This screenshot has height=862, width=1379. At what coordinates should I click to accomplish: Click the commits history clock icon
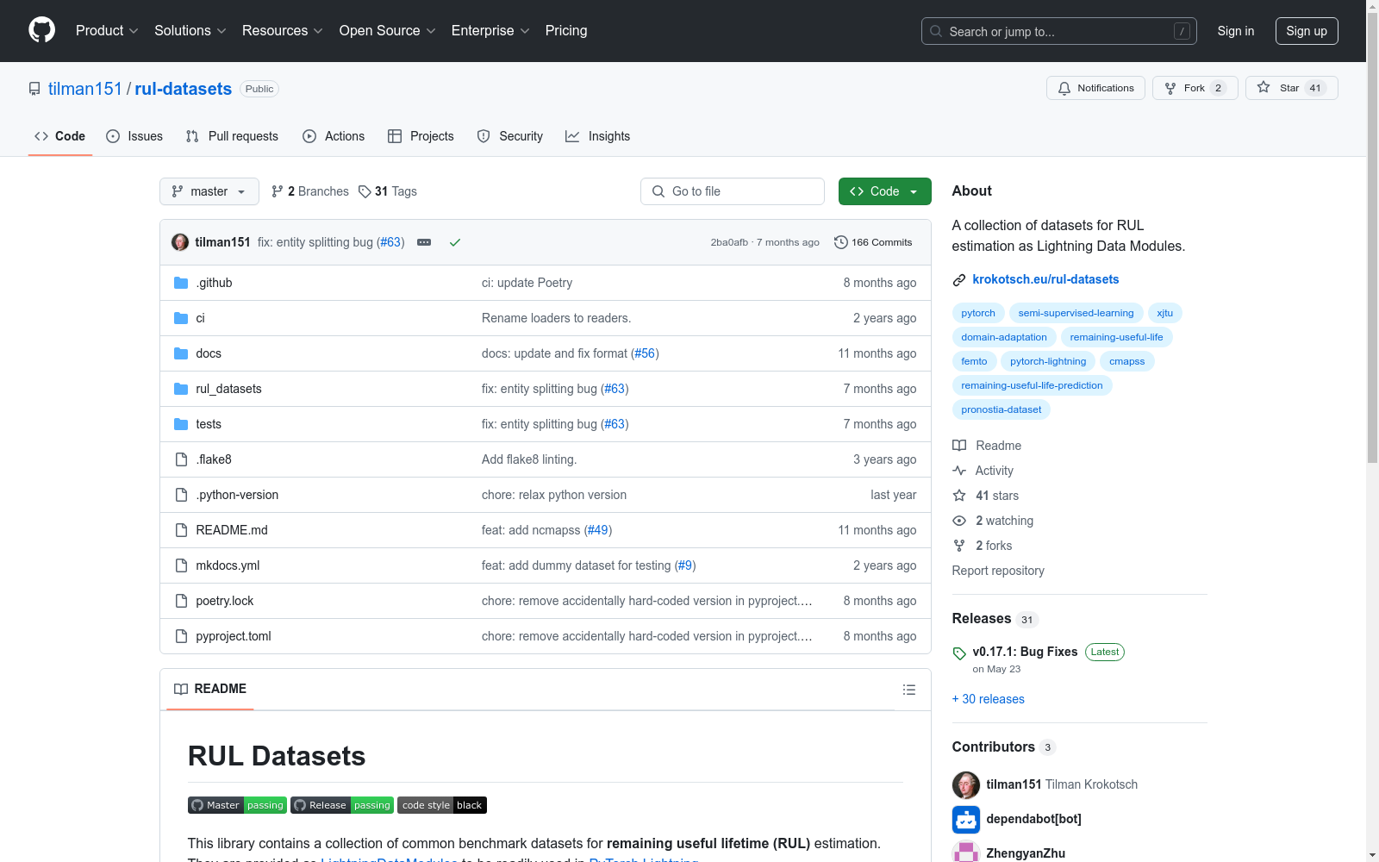tap(841, 242)
